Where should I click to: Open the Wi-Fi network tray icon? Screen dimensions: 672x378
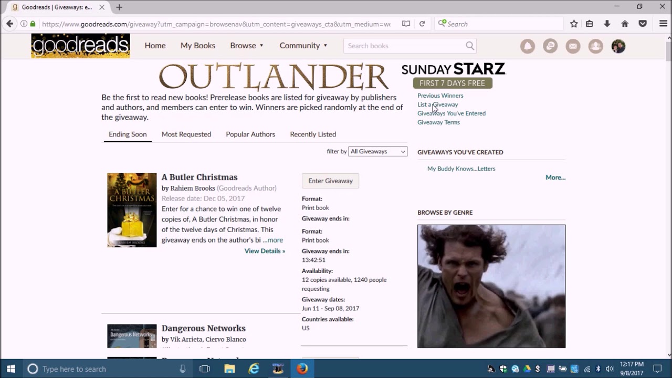pyautogui.click(x=586, y=369)
